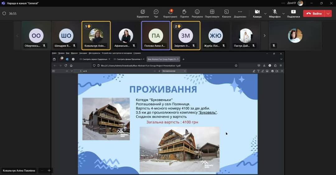
Task: Open Закладки menu in shared Firefox window
Action: [83, 53]
